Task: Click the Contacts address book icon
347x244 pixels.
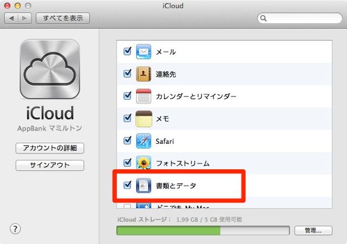Action: (x=144, y=74)
